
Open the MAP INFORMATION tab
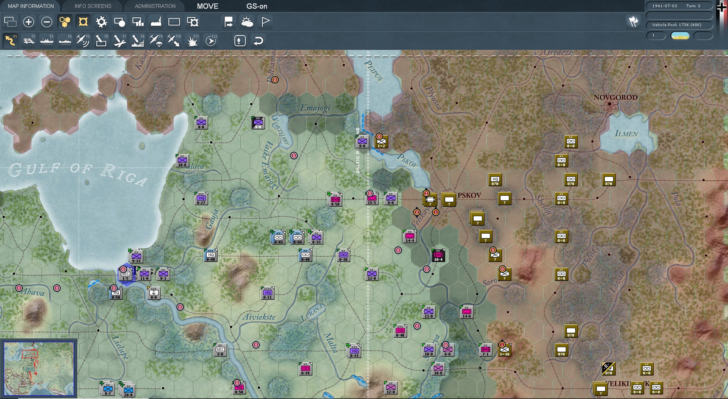31,6
